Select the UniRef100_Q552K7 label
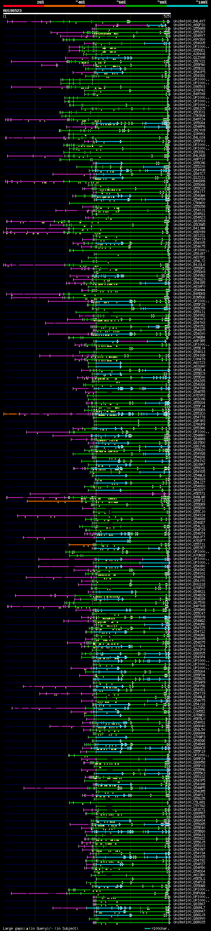211x931 pixels. (x=189, y=32)
